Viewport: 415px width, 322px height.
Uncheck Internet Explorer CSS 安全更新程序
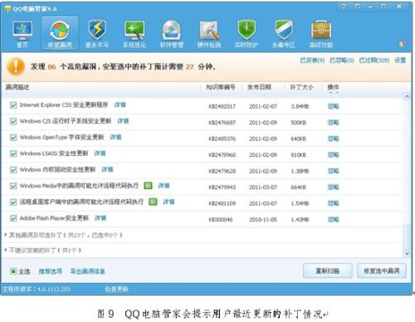pos(13,105)
